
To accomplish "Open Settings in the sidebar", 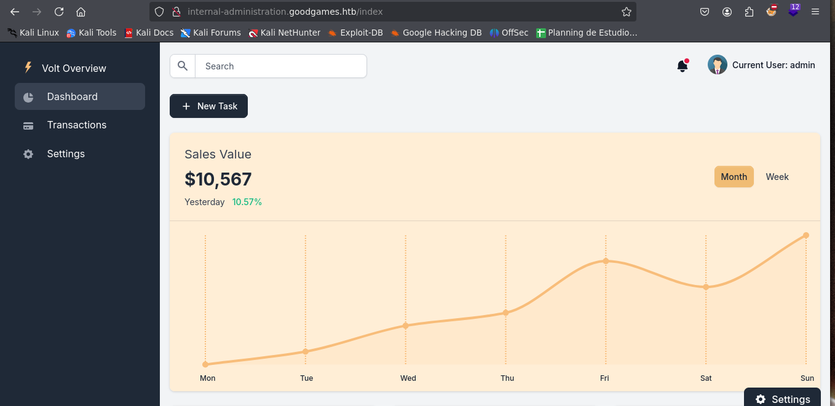I will pos(65,154).
